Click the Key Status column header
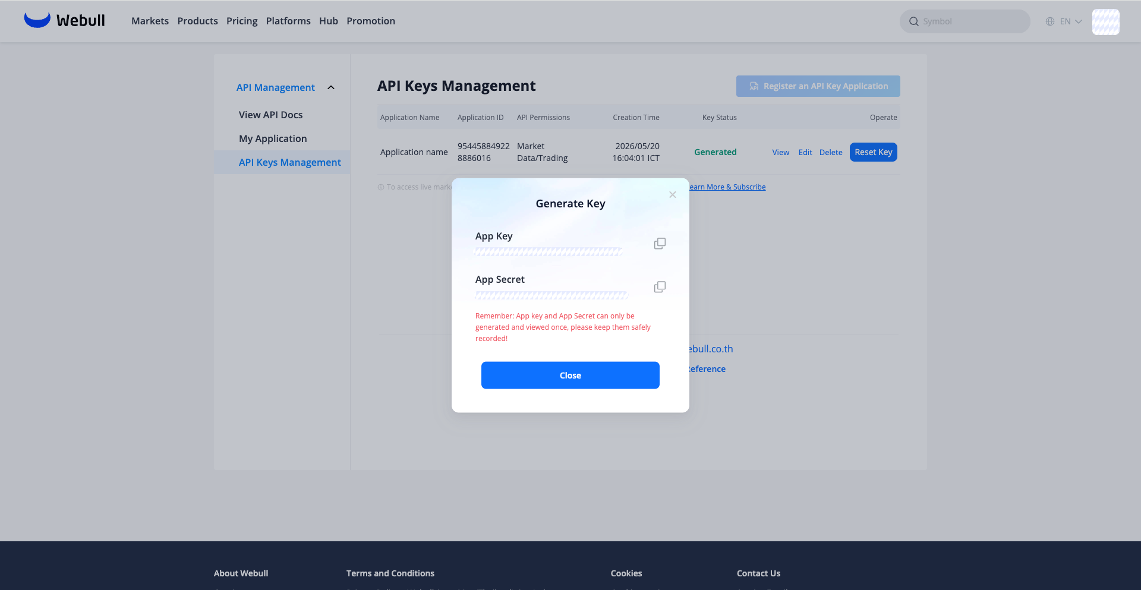The height and width of the screenshot is (590, 1141). tap(720, 118)
